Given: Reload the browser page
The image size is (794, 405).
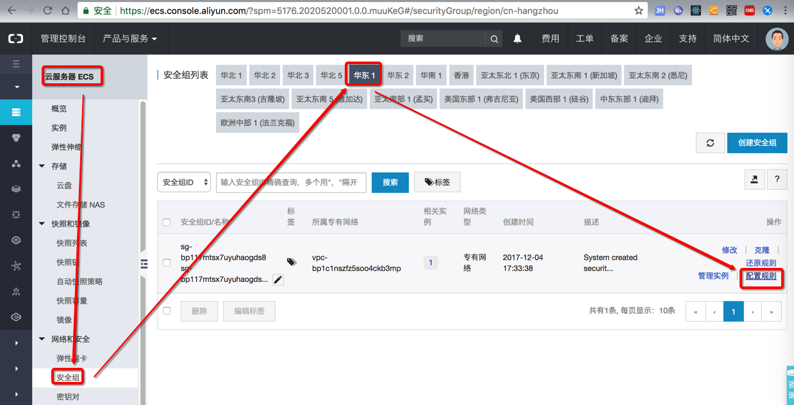Looking at the screenshot, I should 47,10.
